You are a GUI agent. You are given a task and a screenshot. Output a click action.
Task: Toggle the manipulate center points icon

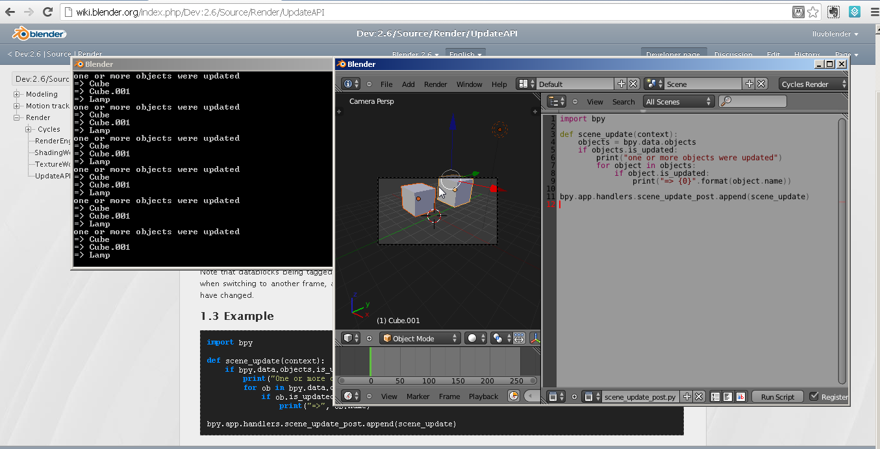520,338
